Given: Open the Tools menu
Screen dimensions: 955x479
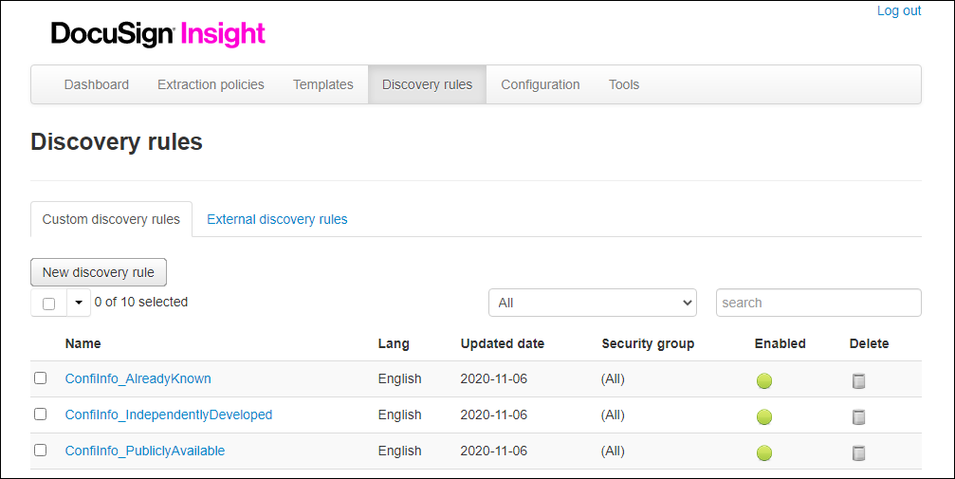Looking at the screenshot, I should pos(624,84).
